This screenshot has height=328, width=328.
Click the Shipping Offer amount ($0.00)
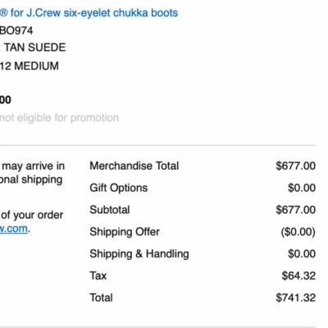pyautogui.click(x=298, y=232)
